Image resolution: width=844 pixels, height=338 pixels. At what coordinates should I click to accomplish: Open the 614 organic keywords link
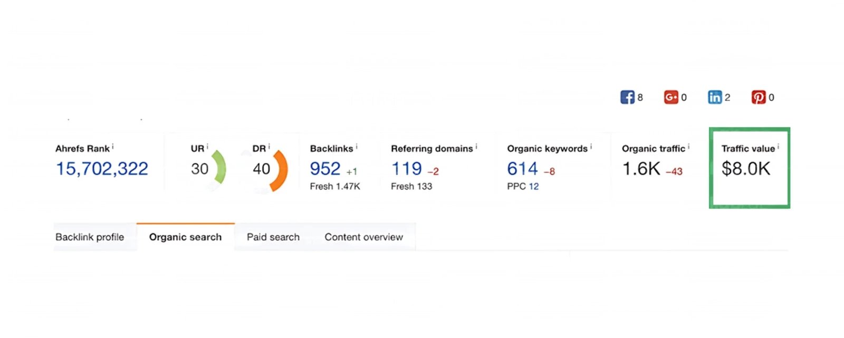point(522,169)
